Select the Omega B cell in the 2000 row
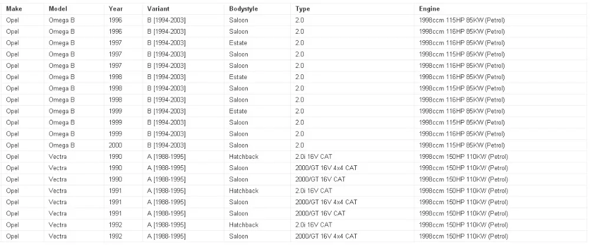Viewport: 590px width, 245px height. 61,145
